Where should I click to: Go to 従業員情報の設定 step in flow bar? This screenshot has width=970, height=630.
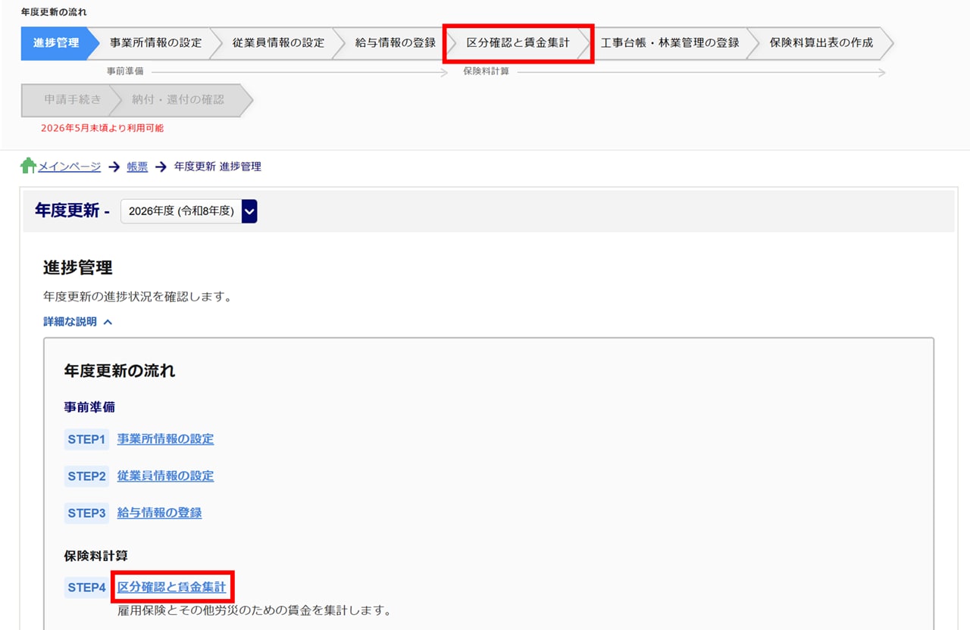pos(278,43)
